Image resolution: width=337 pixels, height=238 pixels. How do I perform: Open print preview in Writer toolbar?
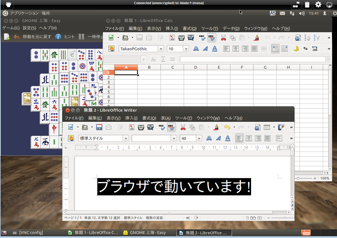(x=150, y=127)
